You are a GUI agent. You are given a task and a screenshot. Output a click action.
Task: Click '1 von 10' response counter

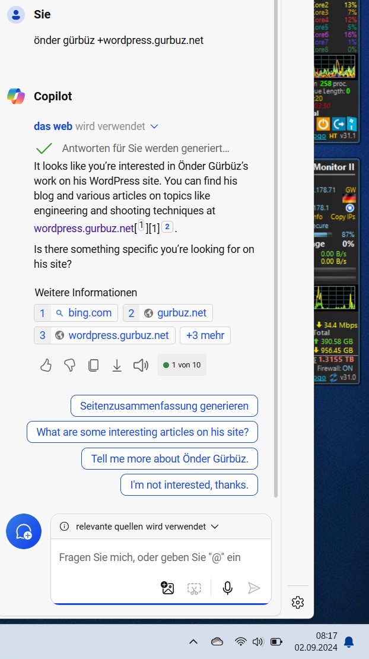click(182, 365)
